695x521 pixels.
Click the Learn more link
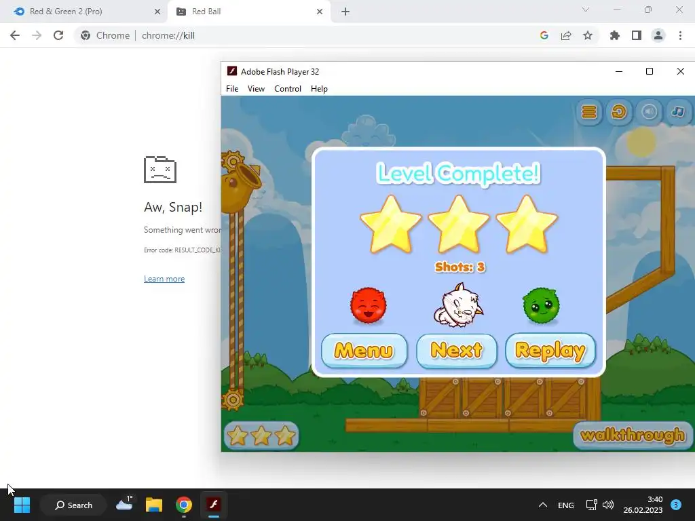point(164,279)
